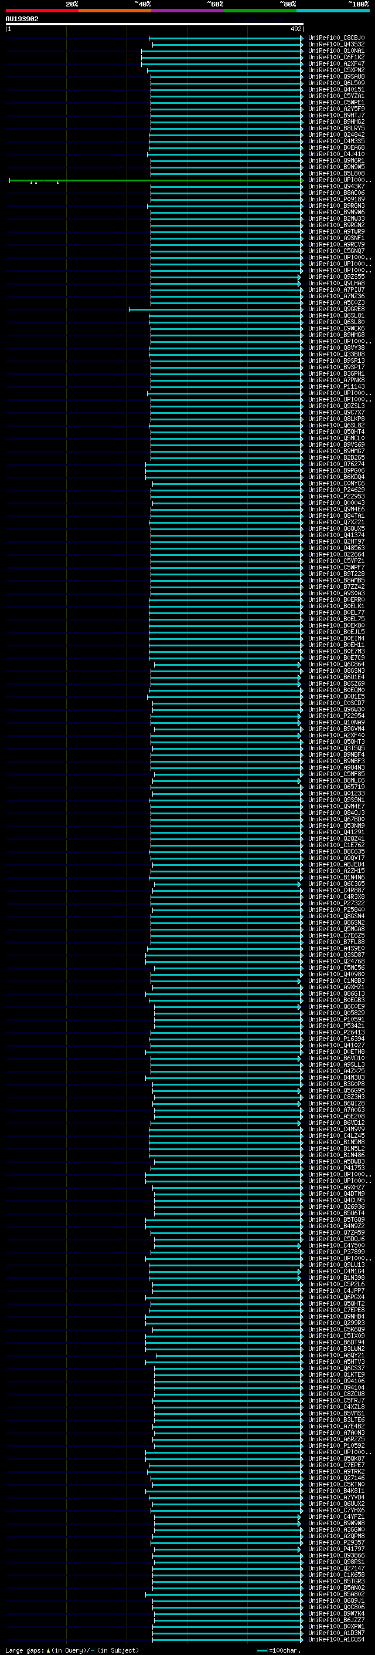The height and width of the screenshot is (1655, 375).
Task: Select the UniRef100_C5MF85 hit
Action: 336,774
